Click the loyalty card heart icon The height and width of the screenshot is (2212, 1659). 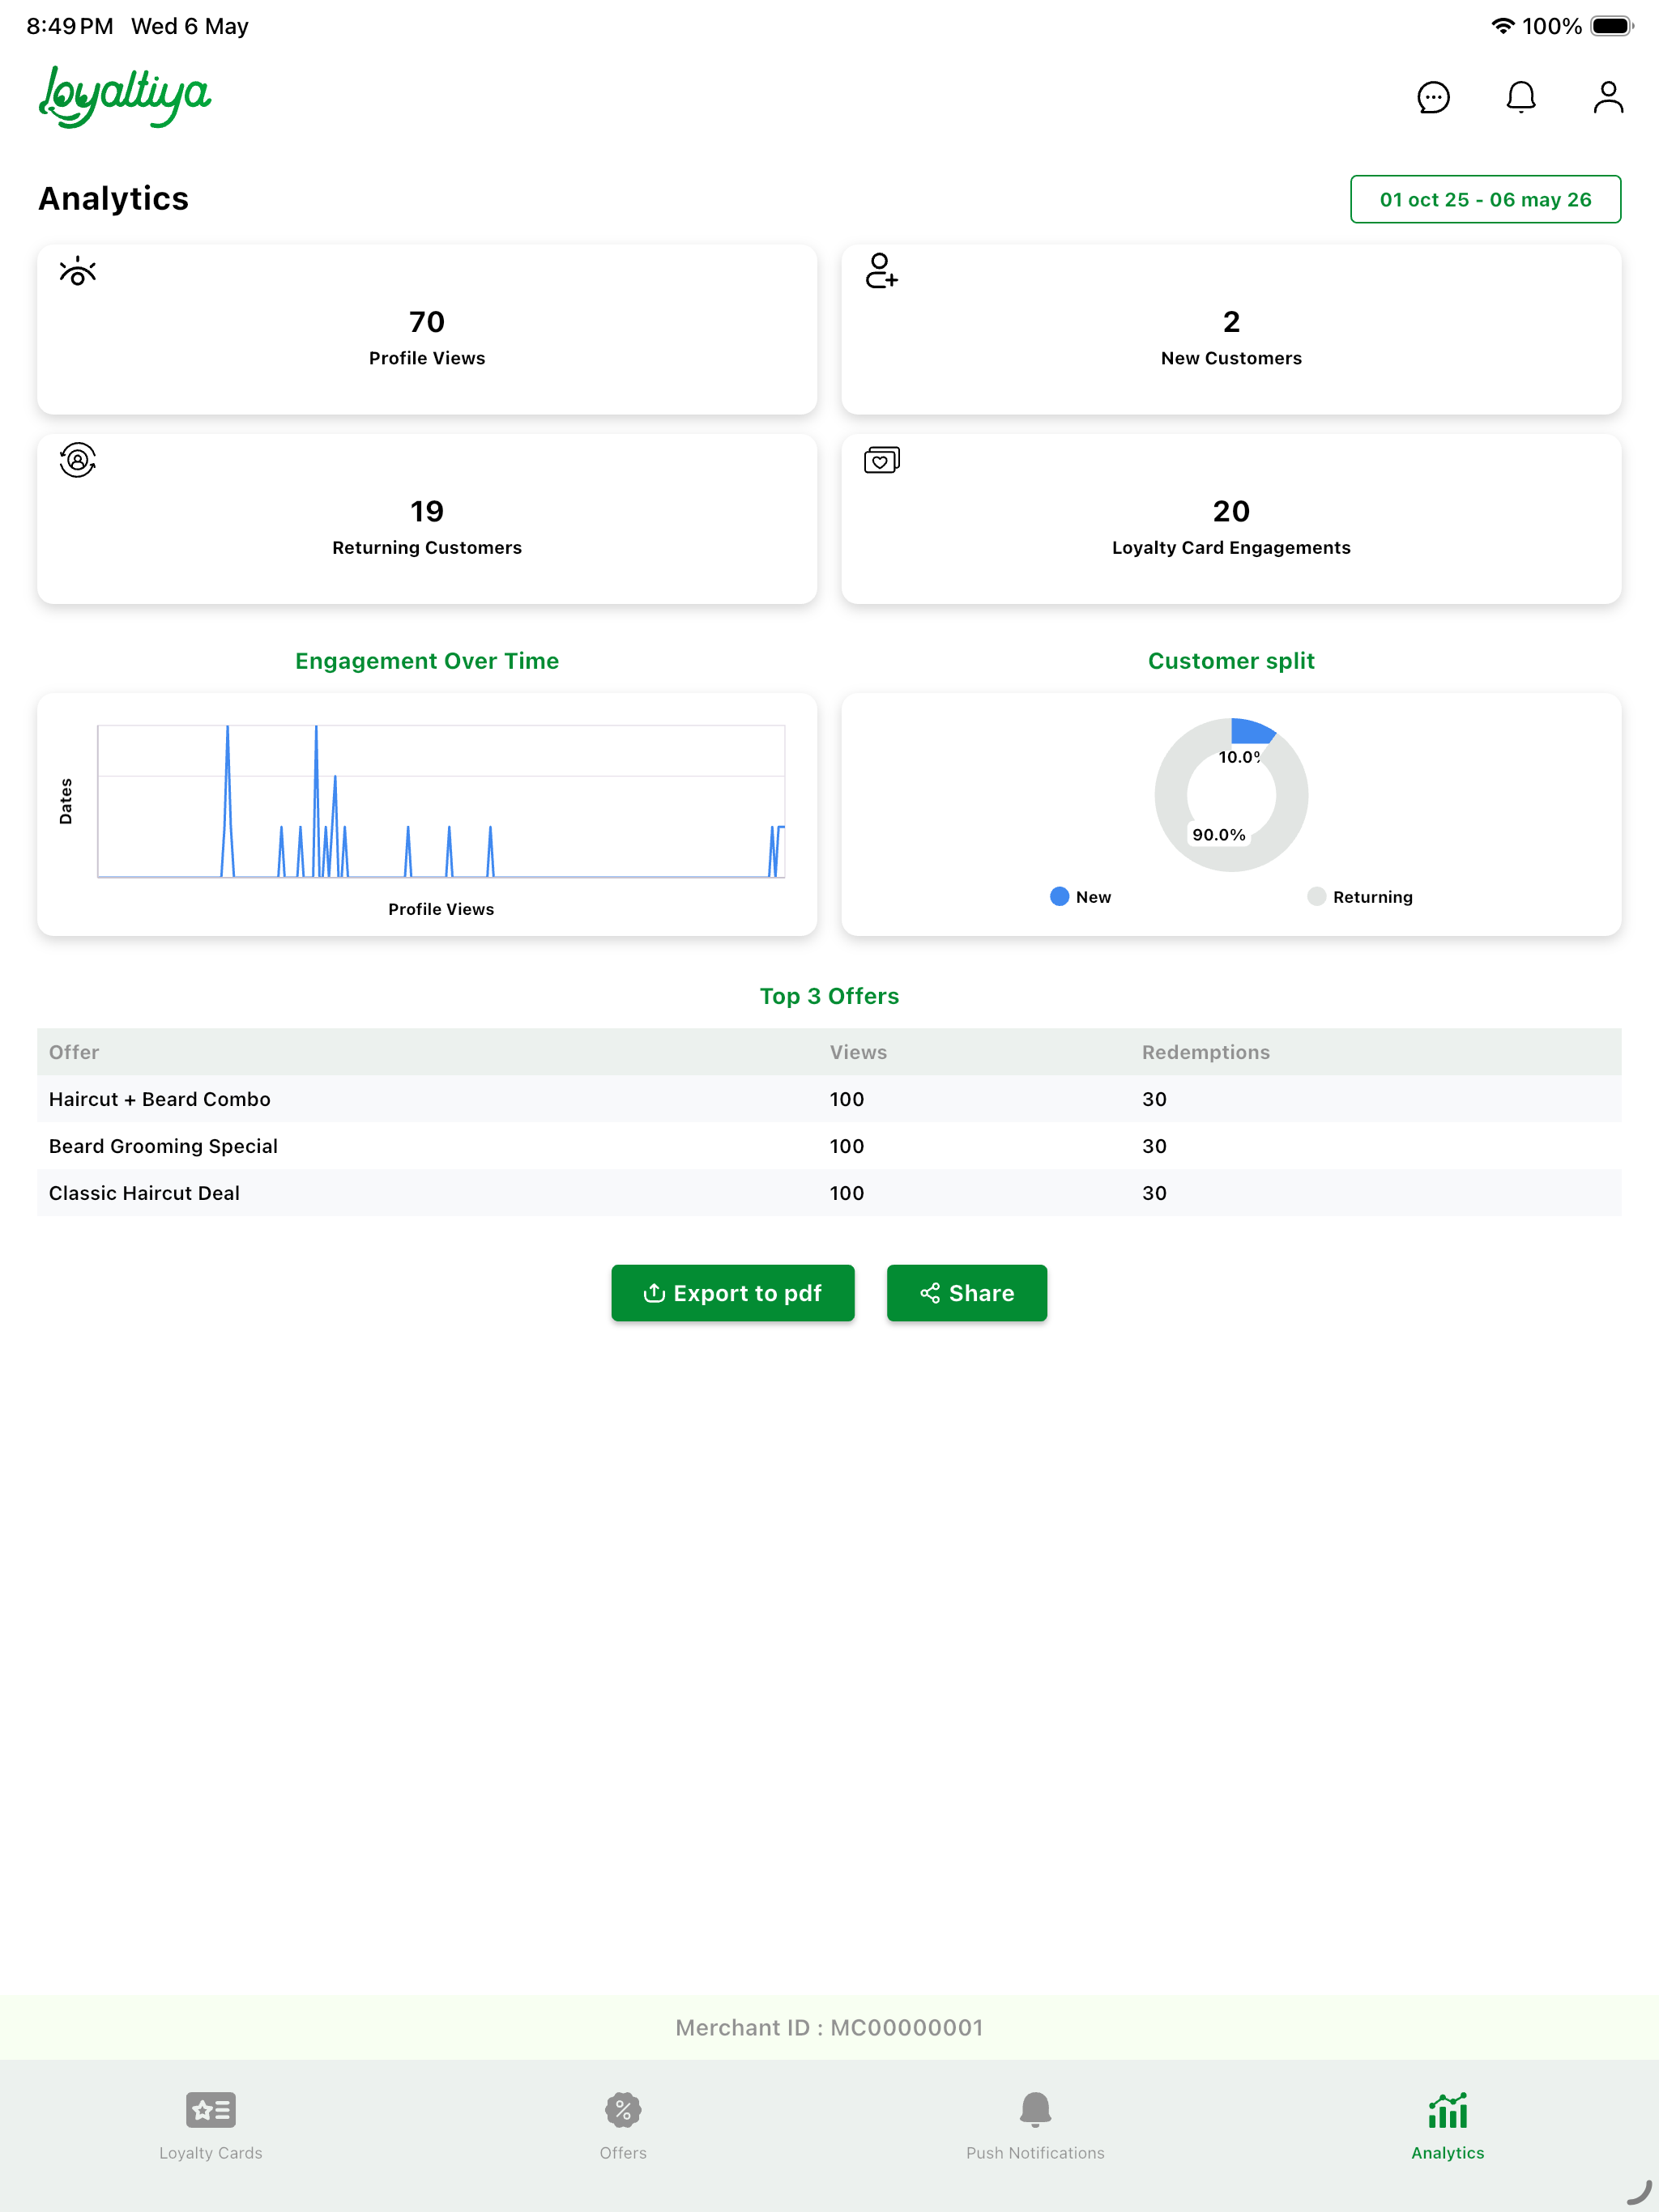tap(881, 460)
